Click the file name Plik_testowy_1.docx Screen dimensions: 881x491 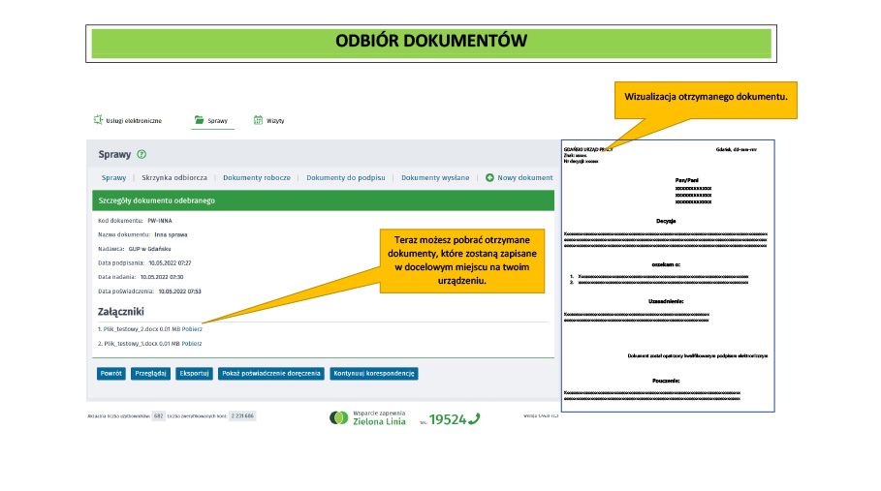(131, 344)
